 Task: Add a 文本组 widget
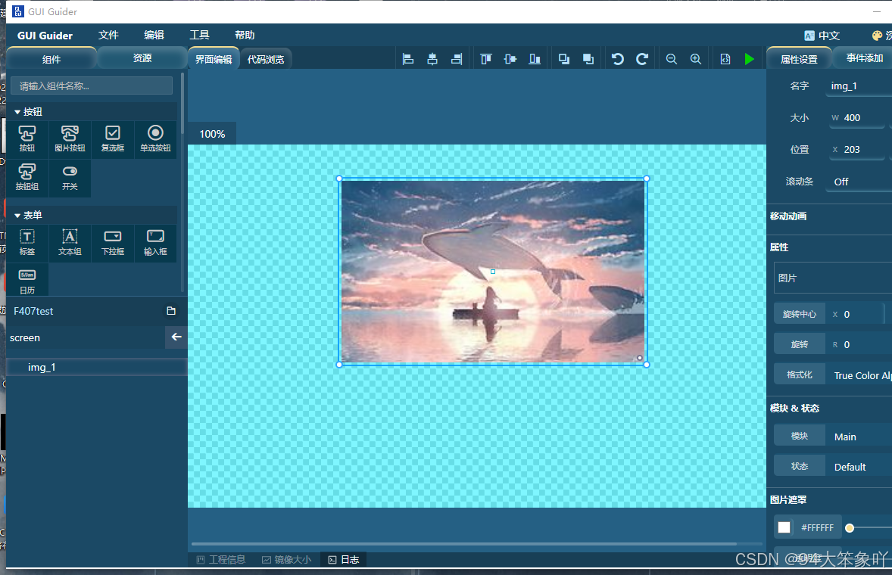(70, 243)
